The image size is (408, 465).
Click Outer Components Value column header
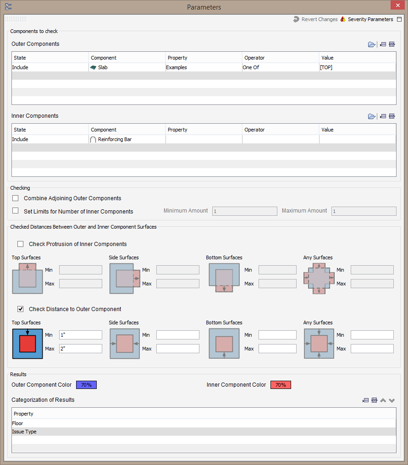(358, 58)
